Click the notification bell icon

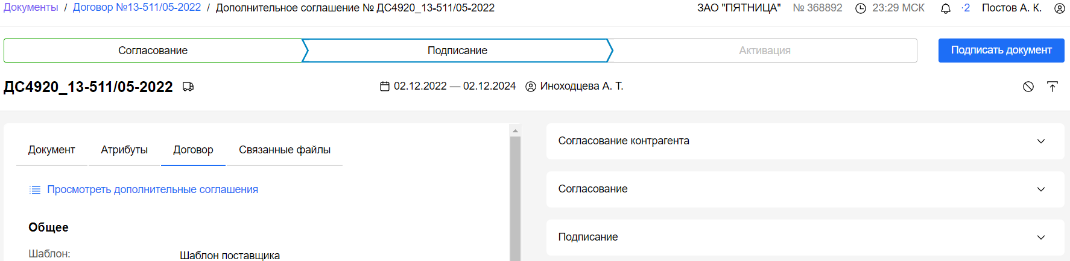[x=946, y=8]
